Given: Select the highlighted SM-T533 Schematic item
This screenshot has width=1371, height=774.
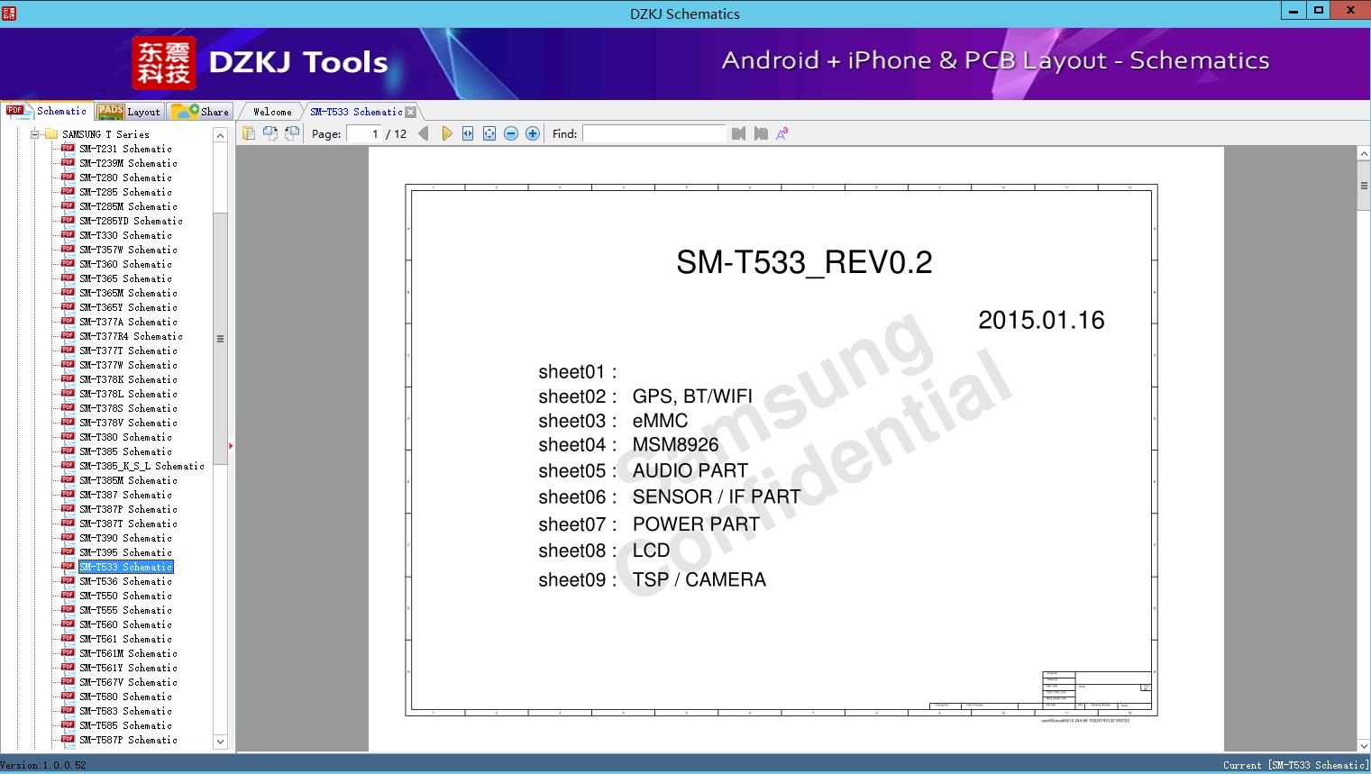Looking at the screenshot, I should click(125, 567).
